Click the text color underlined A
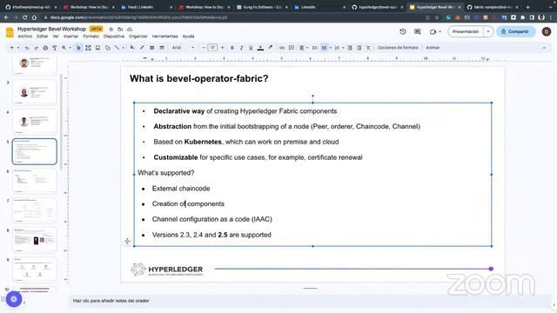The height and width of the screenshot is (313, 557). (x=260, y=48)
